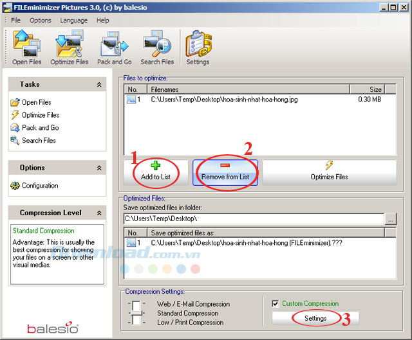Click the application icon in the title bar
Viewport: 412px width, 340px height.
click(7, 7)
